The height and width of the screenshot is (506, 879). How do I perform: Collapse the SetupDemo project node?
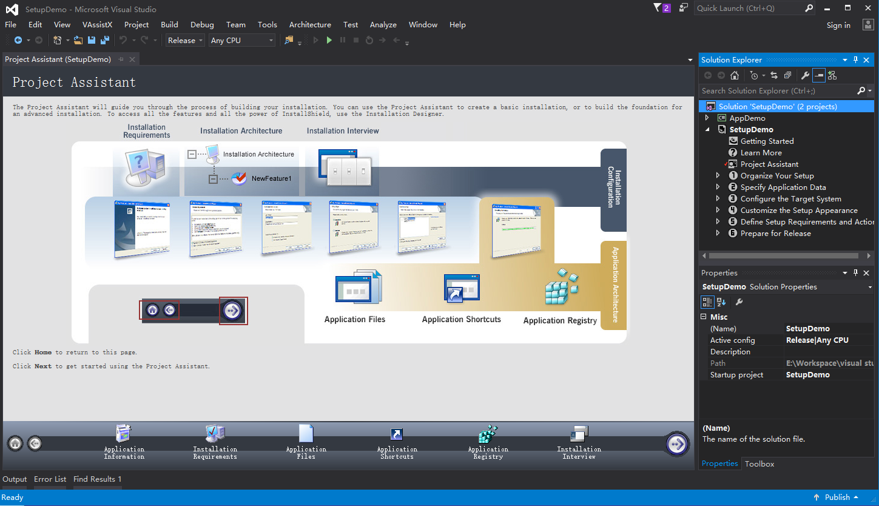click(707, 129)
